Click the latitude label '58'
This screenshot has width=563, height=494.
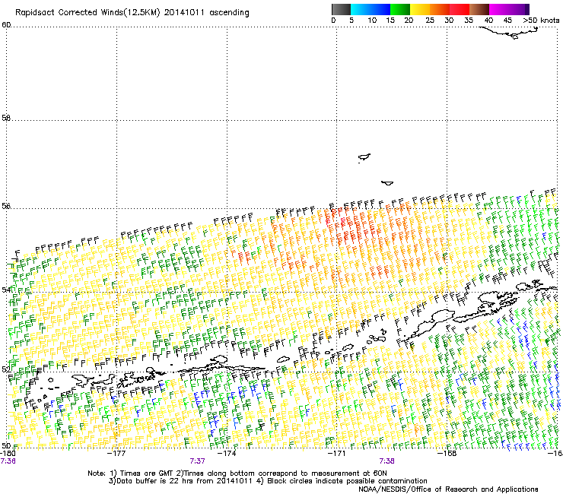click(x=6, y=118)
